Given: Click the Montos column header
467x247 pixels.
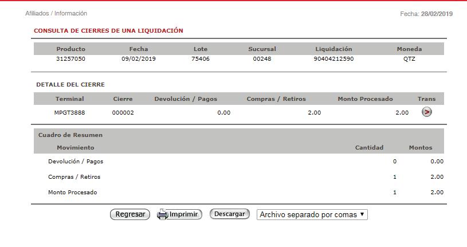Looking at the screenshot, I should (421, 147).
